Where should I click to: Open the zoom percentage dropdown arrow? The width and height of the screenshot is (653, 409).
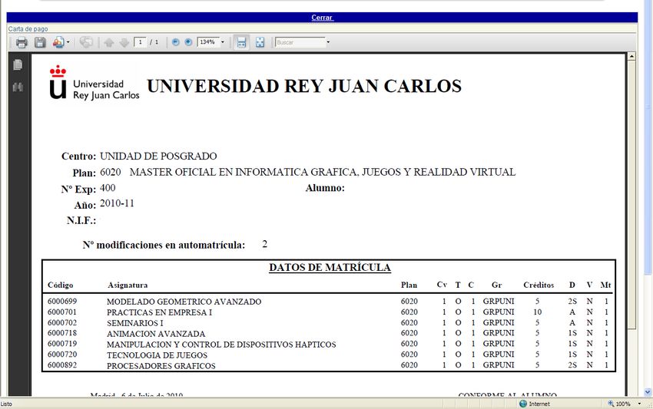click(x=223, y=42)
